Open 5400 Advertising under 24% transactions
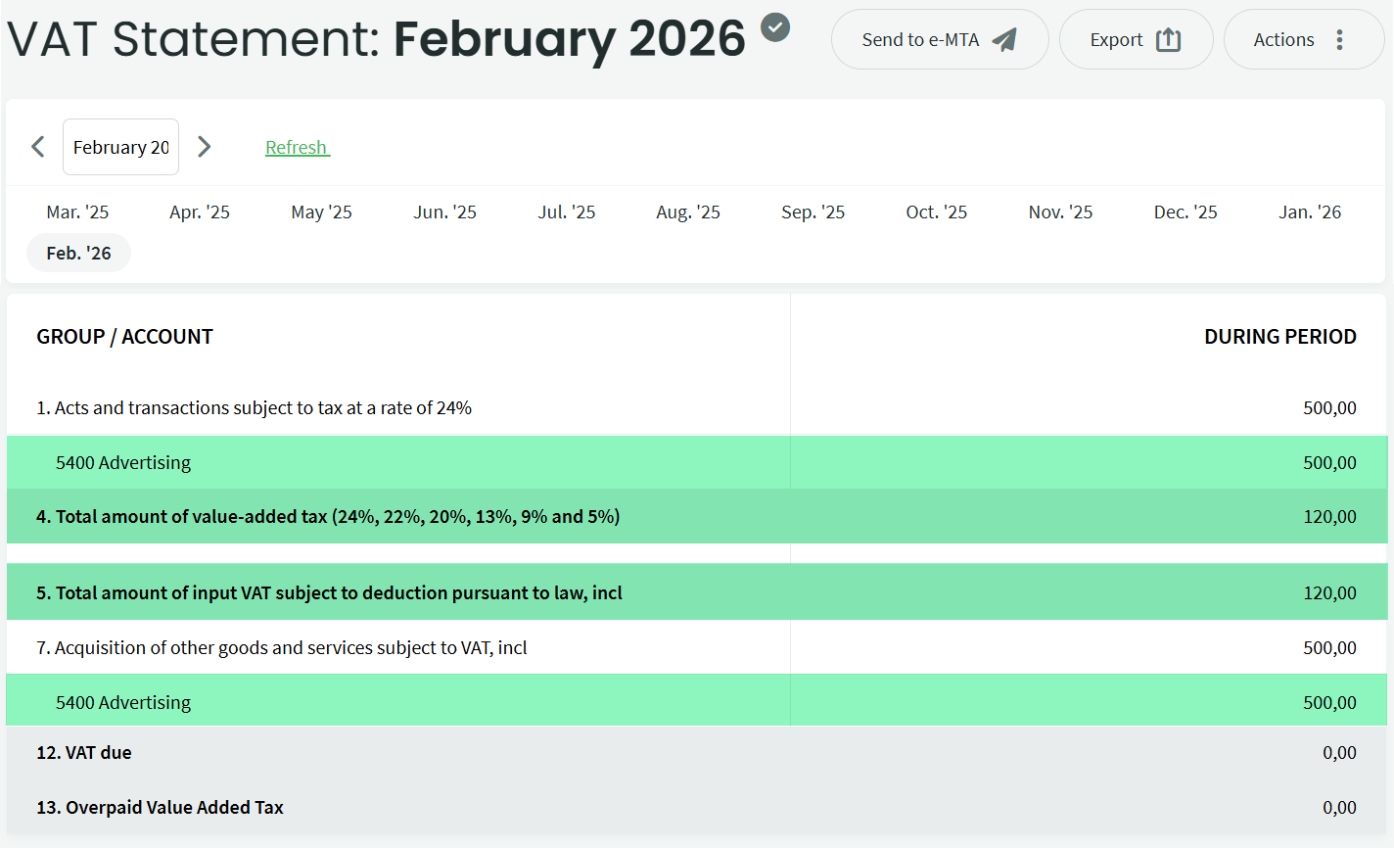The image size is (1394, 848). (x=123, y=463)
